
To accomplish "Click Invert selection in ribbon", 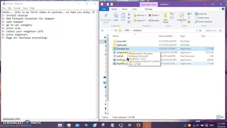I will [204, 22].
